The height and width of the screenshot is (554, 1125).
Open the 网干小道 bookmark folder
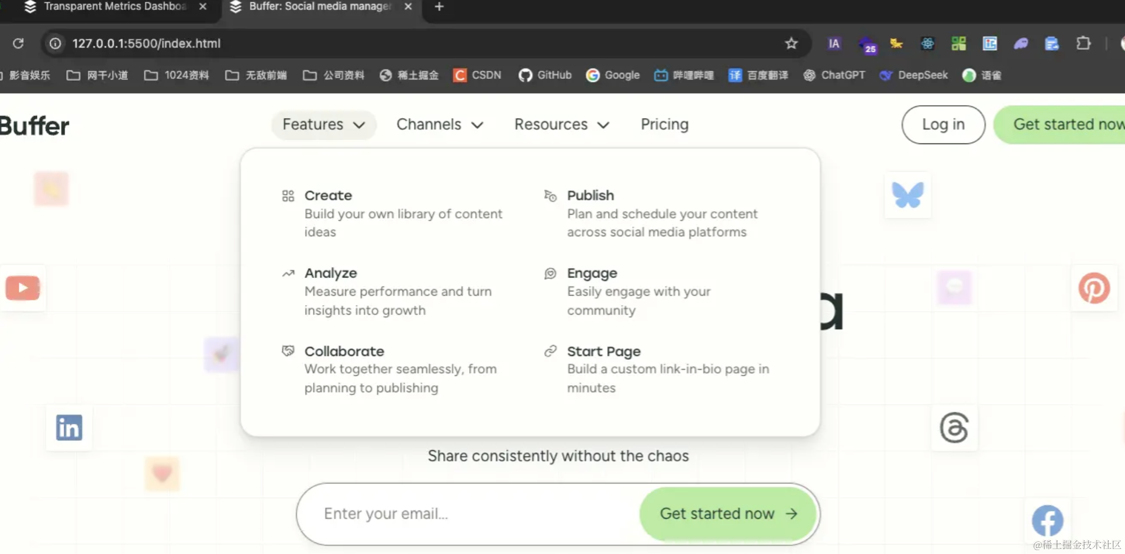[x=97, y=75]
